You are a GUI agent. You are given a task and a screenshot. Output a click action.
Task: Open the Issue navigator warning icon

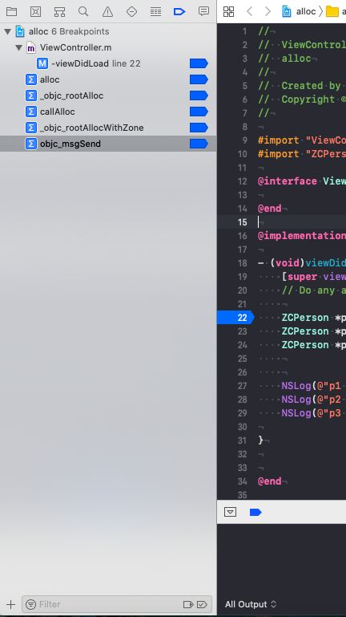pyautogui.click(x=107, y=12)
